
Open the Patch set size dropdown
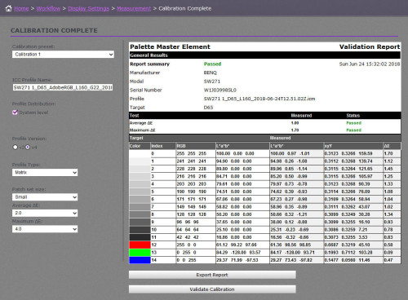(45, 196)
